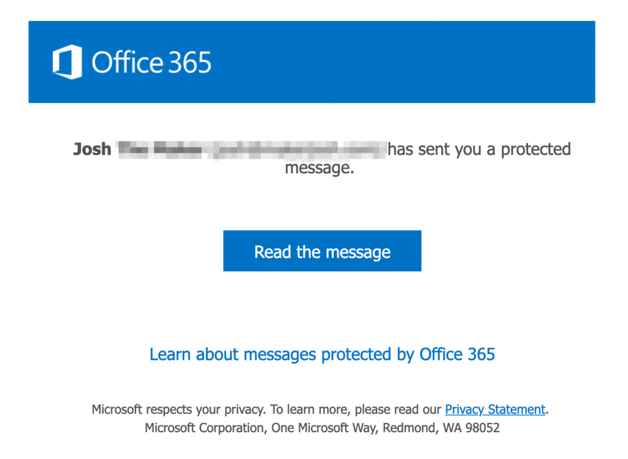Image resolution: width=628 pixels, height=459 pixels.
Task: Click the Microsoft Corporation footer text
Action: pyautogui.click(x=205, y=428)
